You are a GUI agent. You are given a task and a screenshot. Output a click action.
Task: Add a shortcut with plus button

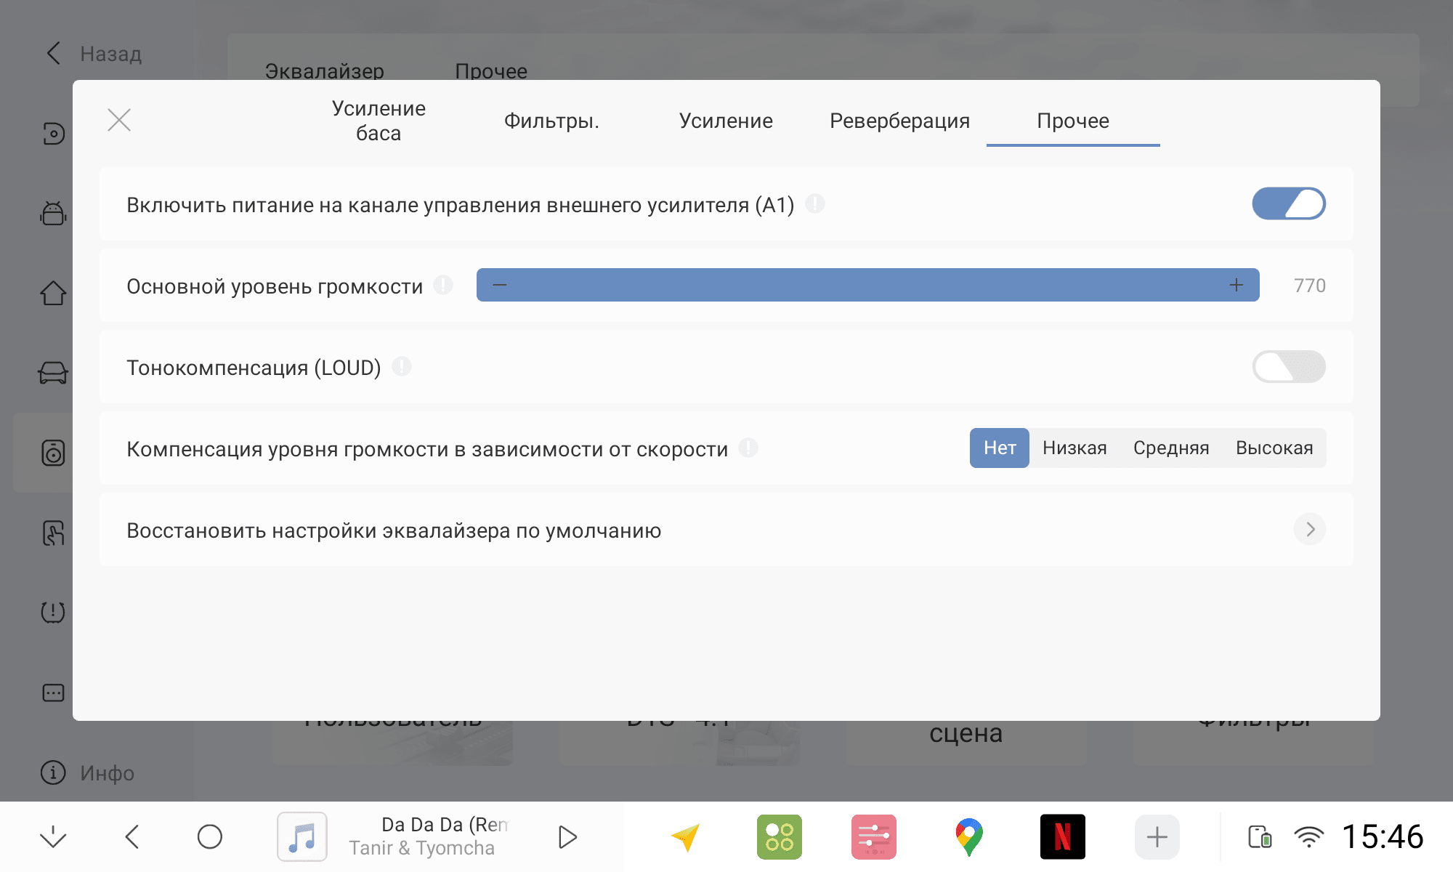[x=1157, y=837]
